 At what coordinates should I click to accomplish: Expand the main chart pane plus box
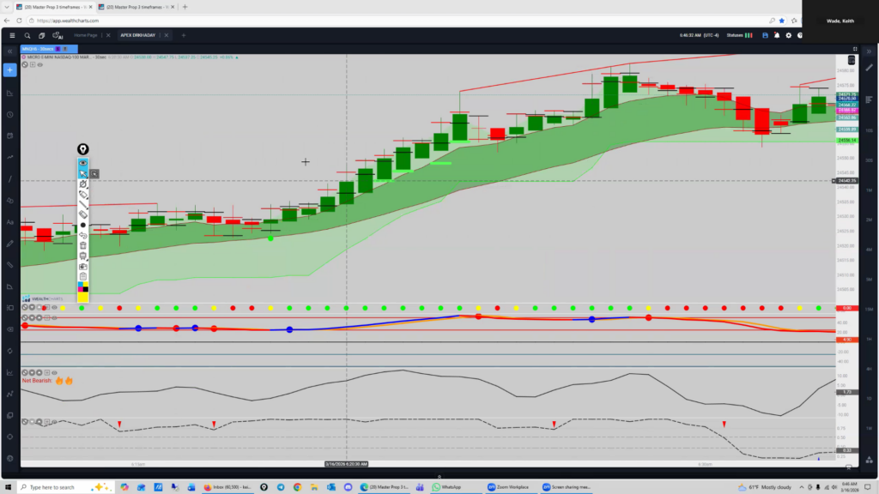[x=33, y=64]
